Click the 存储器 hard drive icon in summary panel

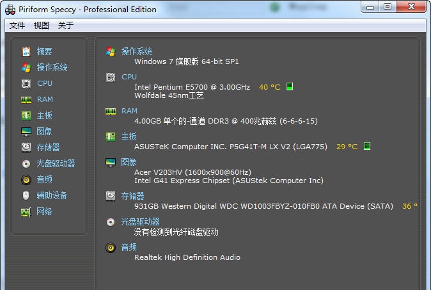point(111,196)
